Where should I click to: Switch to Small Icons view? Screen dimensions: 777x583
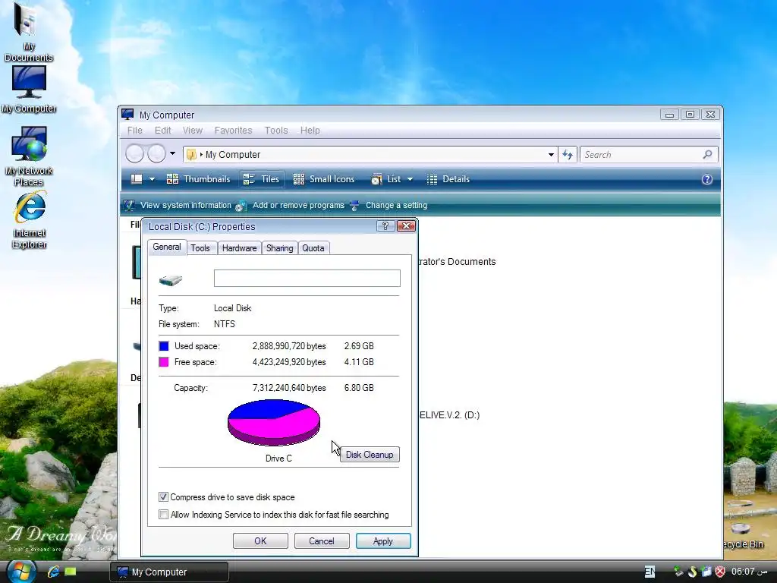click(324, 179)
